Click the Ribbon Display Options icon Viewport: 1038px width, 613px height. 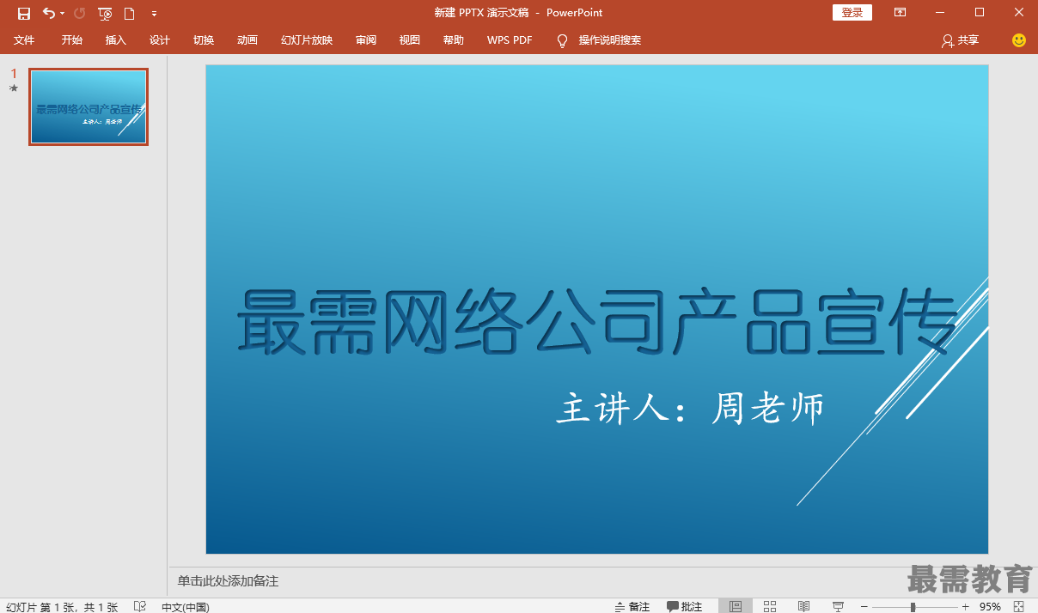(900, 13)
